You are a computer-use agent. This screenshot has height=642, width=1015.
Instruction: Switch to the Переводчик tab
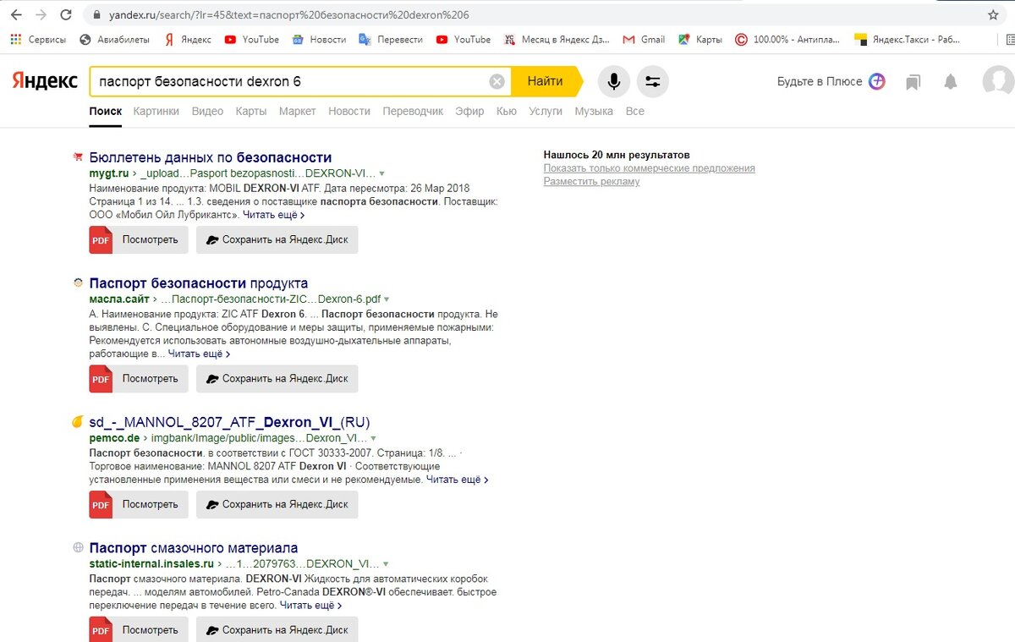pos(413,112)
